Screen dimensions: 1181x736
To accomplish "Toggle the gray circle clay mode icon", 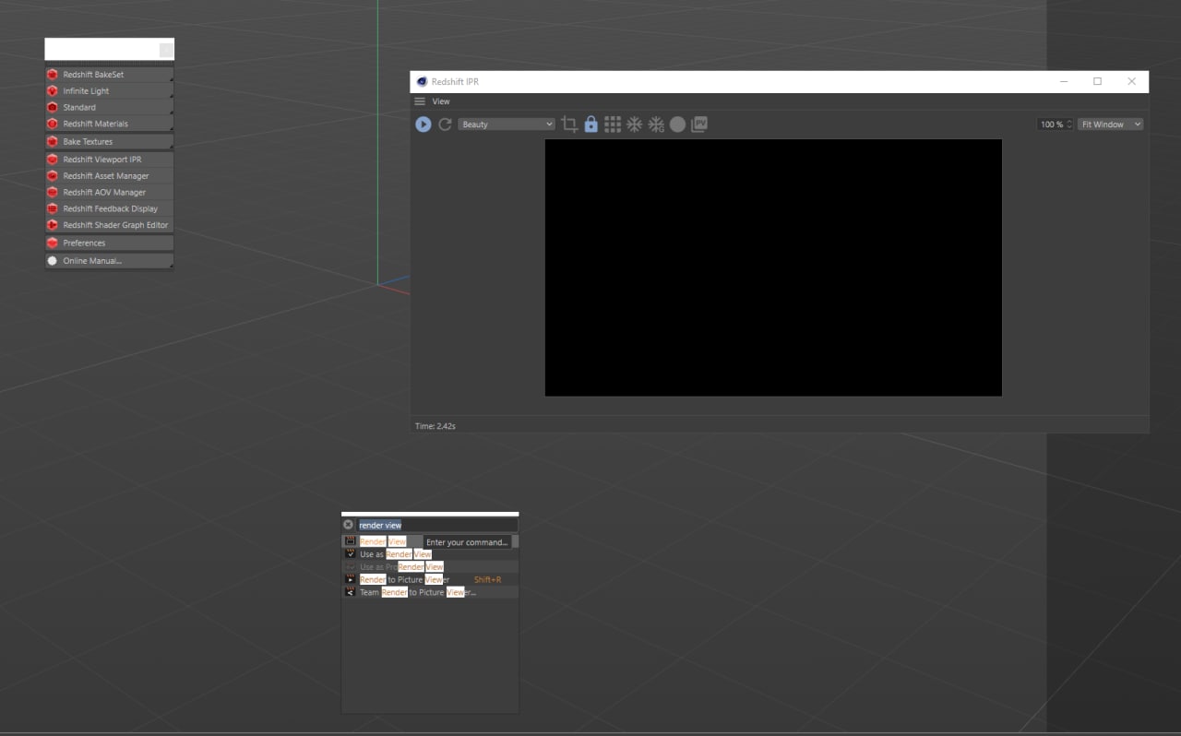I will (x=677, y=125).
